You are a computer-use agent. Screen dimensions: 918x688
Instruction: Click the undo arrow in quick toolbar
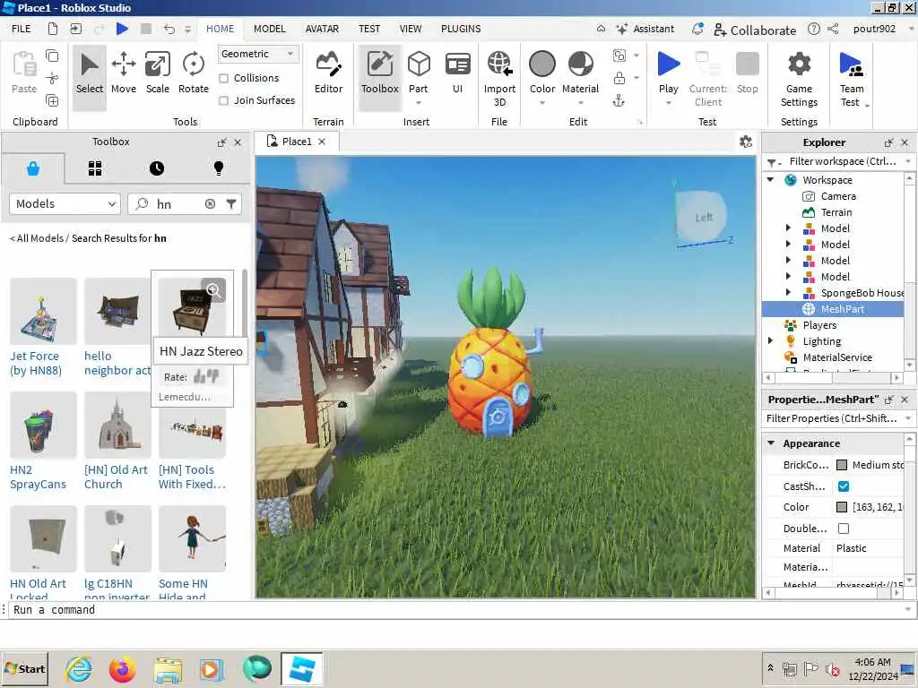(x=169, y=29)
